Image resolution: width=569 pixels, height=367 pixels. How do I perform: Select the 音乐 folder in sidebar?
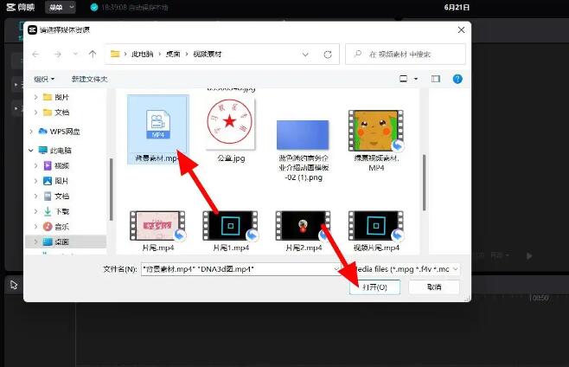pyautogui.click(x=61, y=227)
